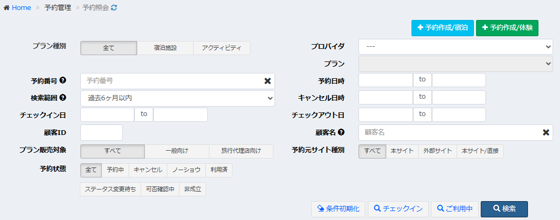Image resolution: width=560 pixels, height=220 pixels.
Task: Select 全て for 予約状態
Action: (91, 170)
